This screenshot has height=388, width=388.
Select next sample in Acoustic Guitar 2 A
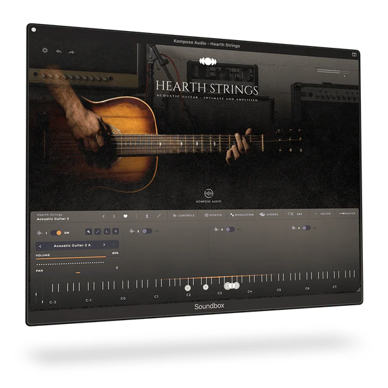104,244
